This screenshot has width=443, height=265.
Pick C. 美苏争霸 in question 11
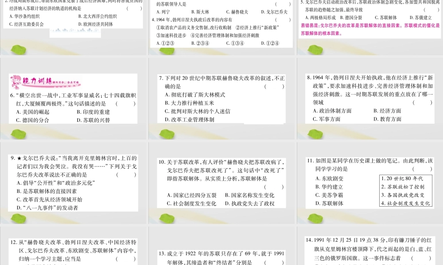tap(329, 195)
